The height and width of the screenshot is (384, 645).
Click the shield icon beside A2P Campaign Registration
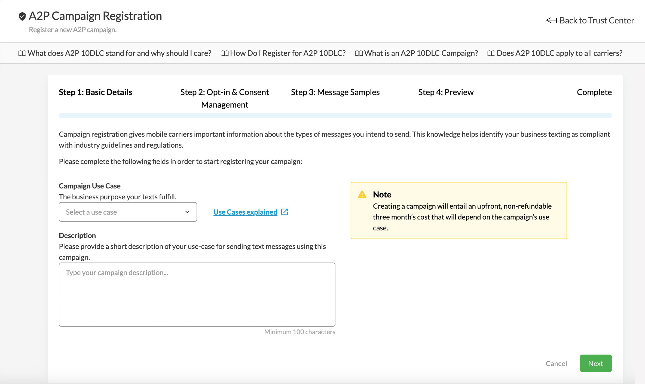[x=22, y=16]
